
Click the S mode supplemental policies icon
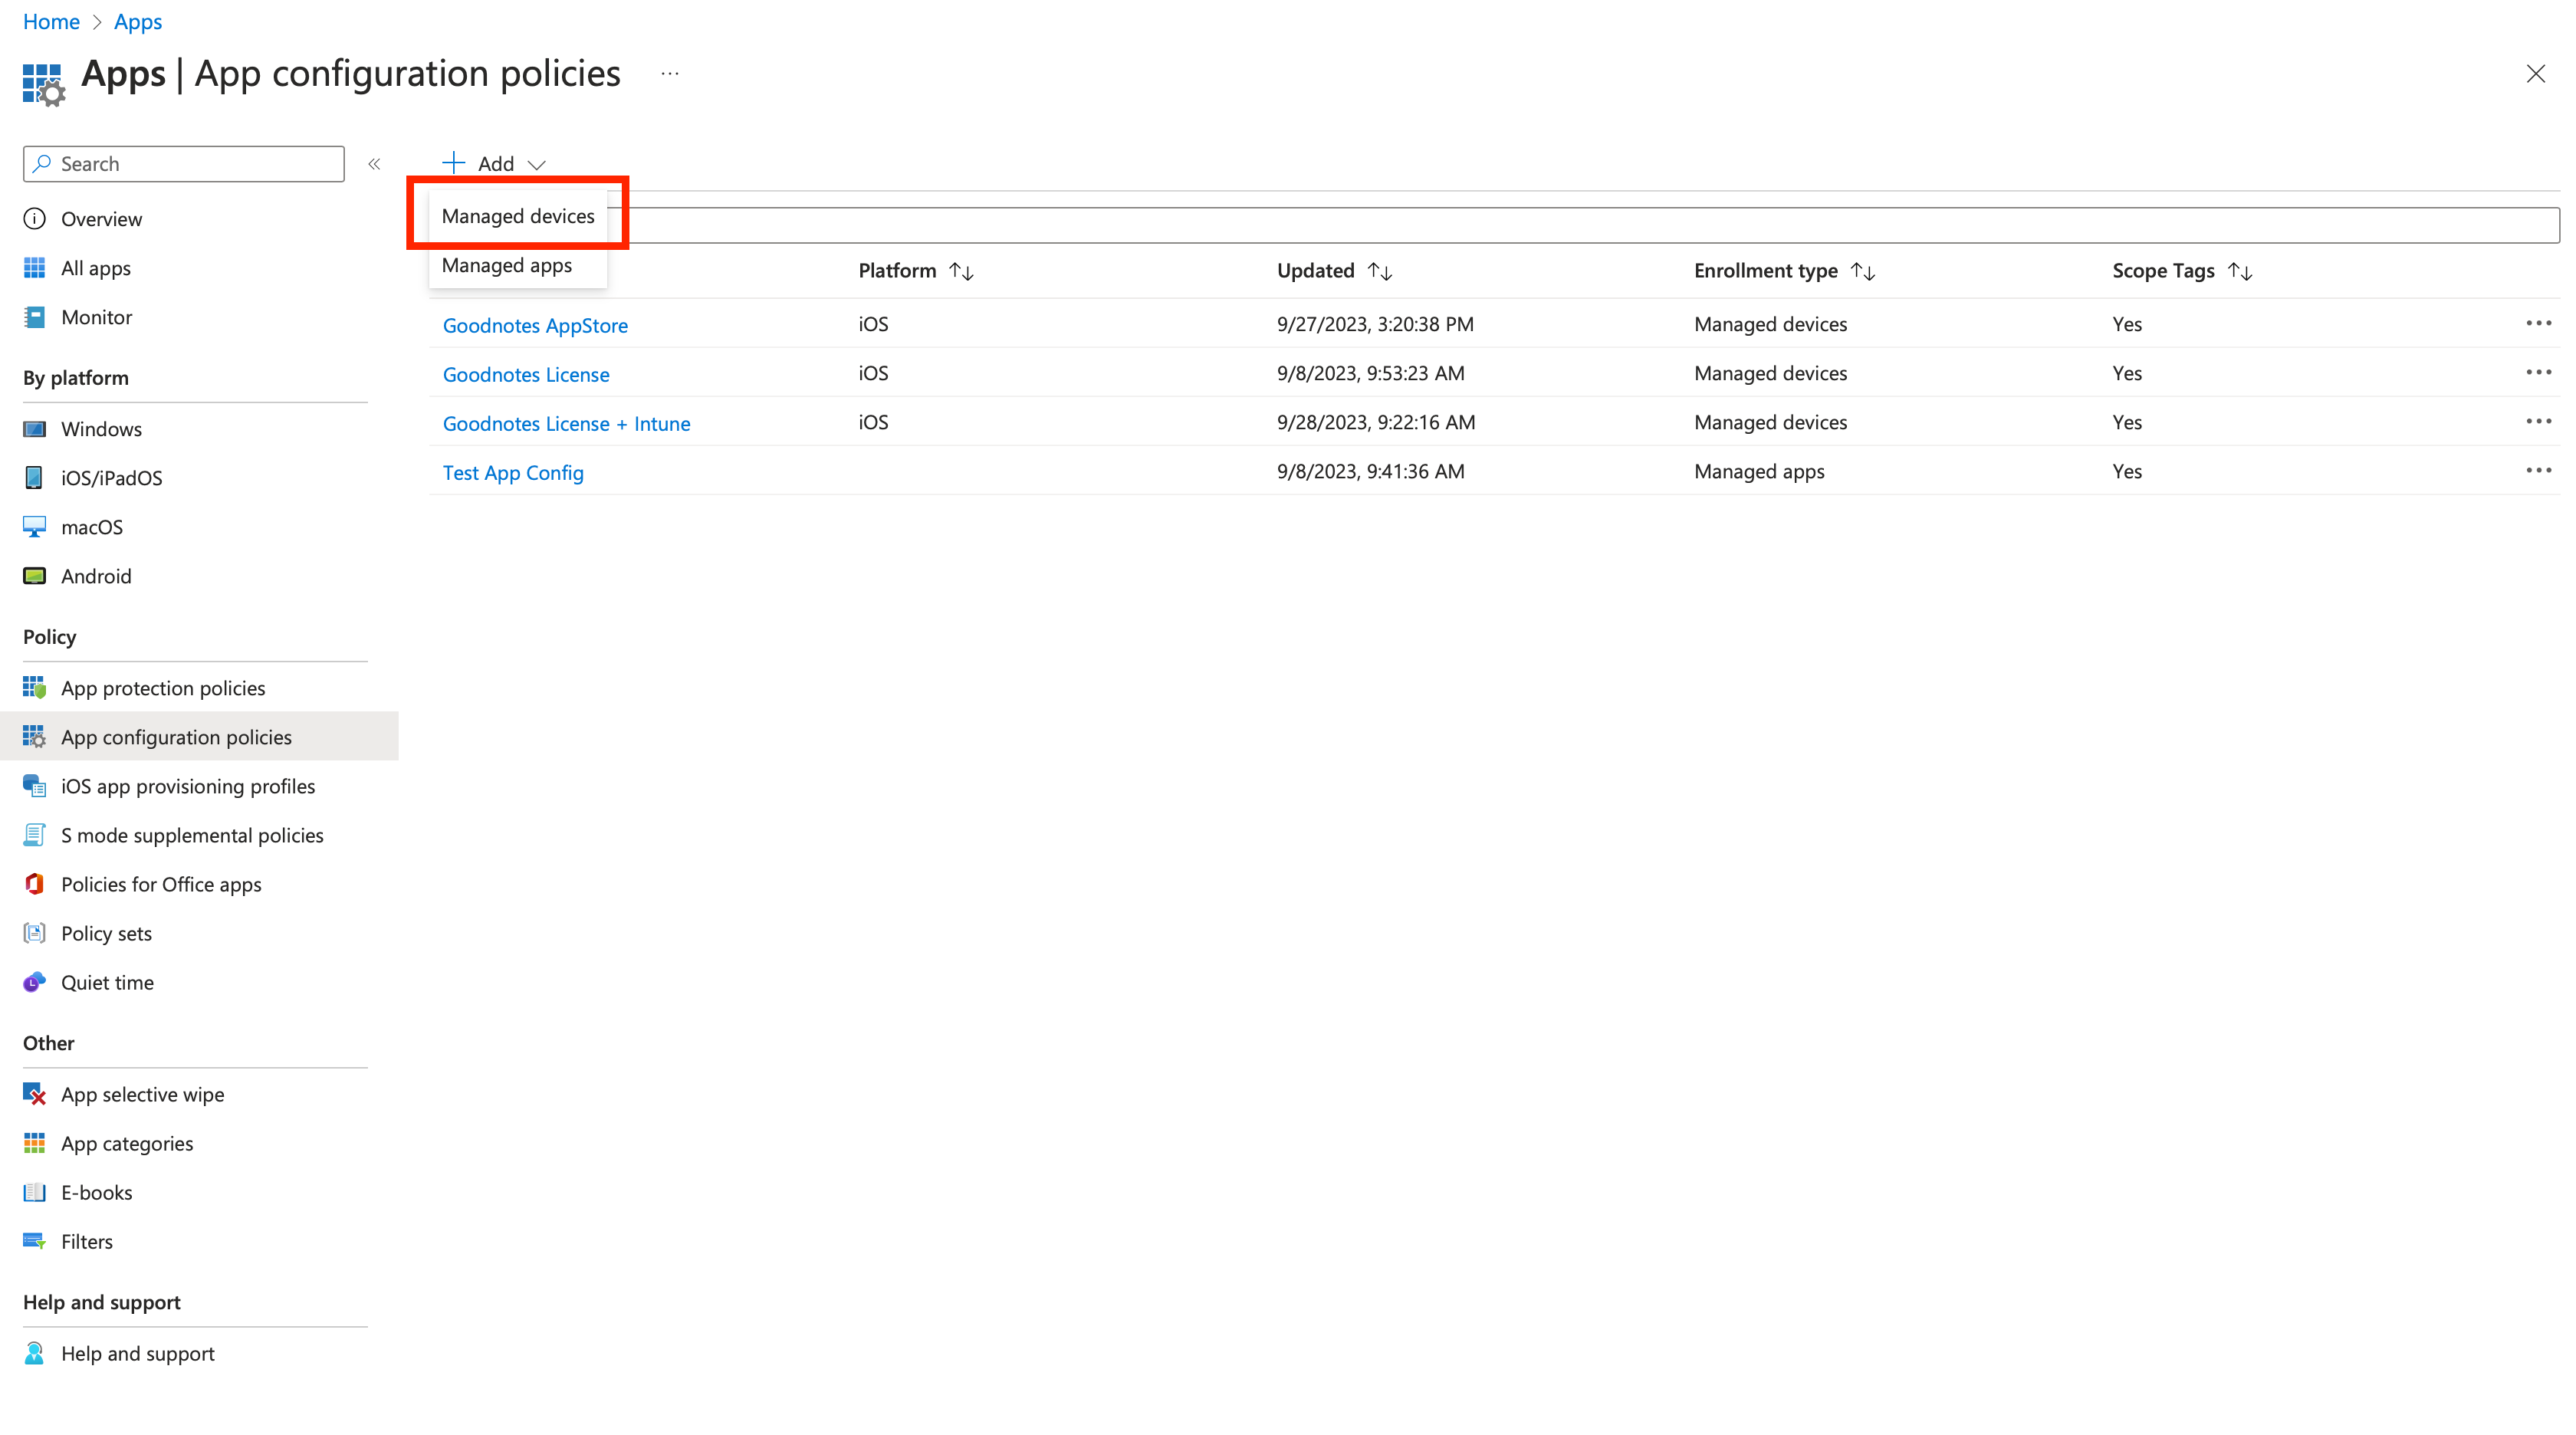click(x=34, y=835)
